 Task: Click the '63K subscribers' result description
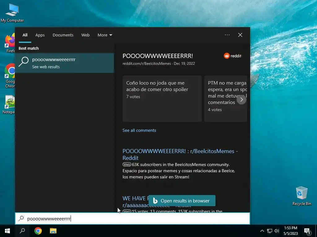179,171
